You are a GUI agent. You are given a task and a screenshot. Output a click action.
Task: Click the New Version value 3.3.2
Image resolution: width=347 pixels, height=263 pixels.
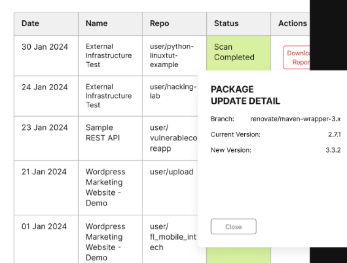tap(333, 150)
